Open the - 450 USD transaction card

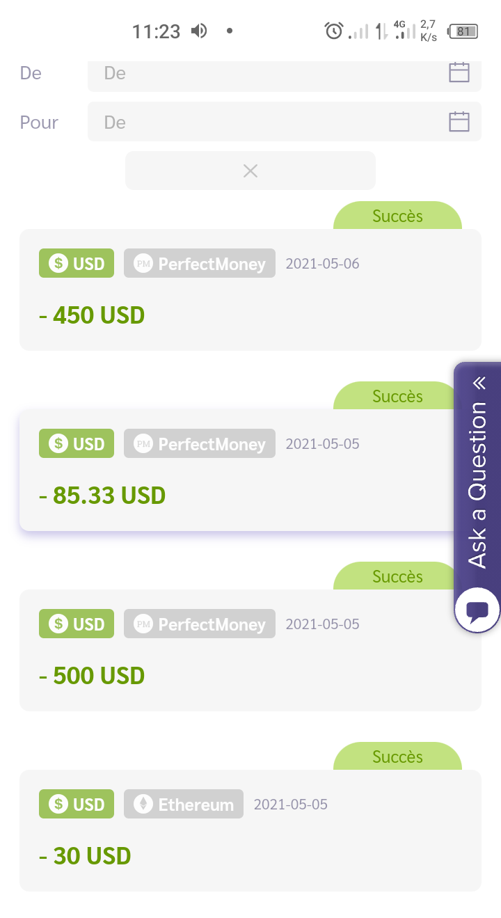[x=250, y=290]
